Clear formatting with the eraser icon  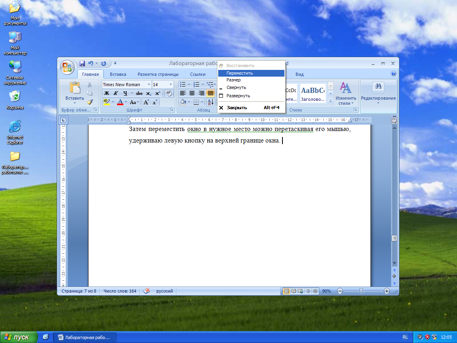169,93
